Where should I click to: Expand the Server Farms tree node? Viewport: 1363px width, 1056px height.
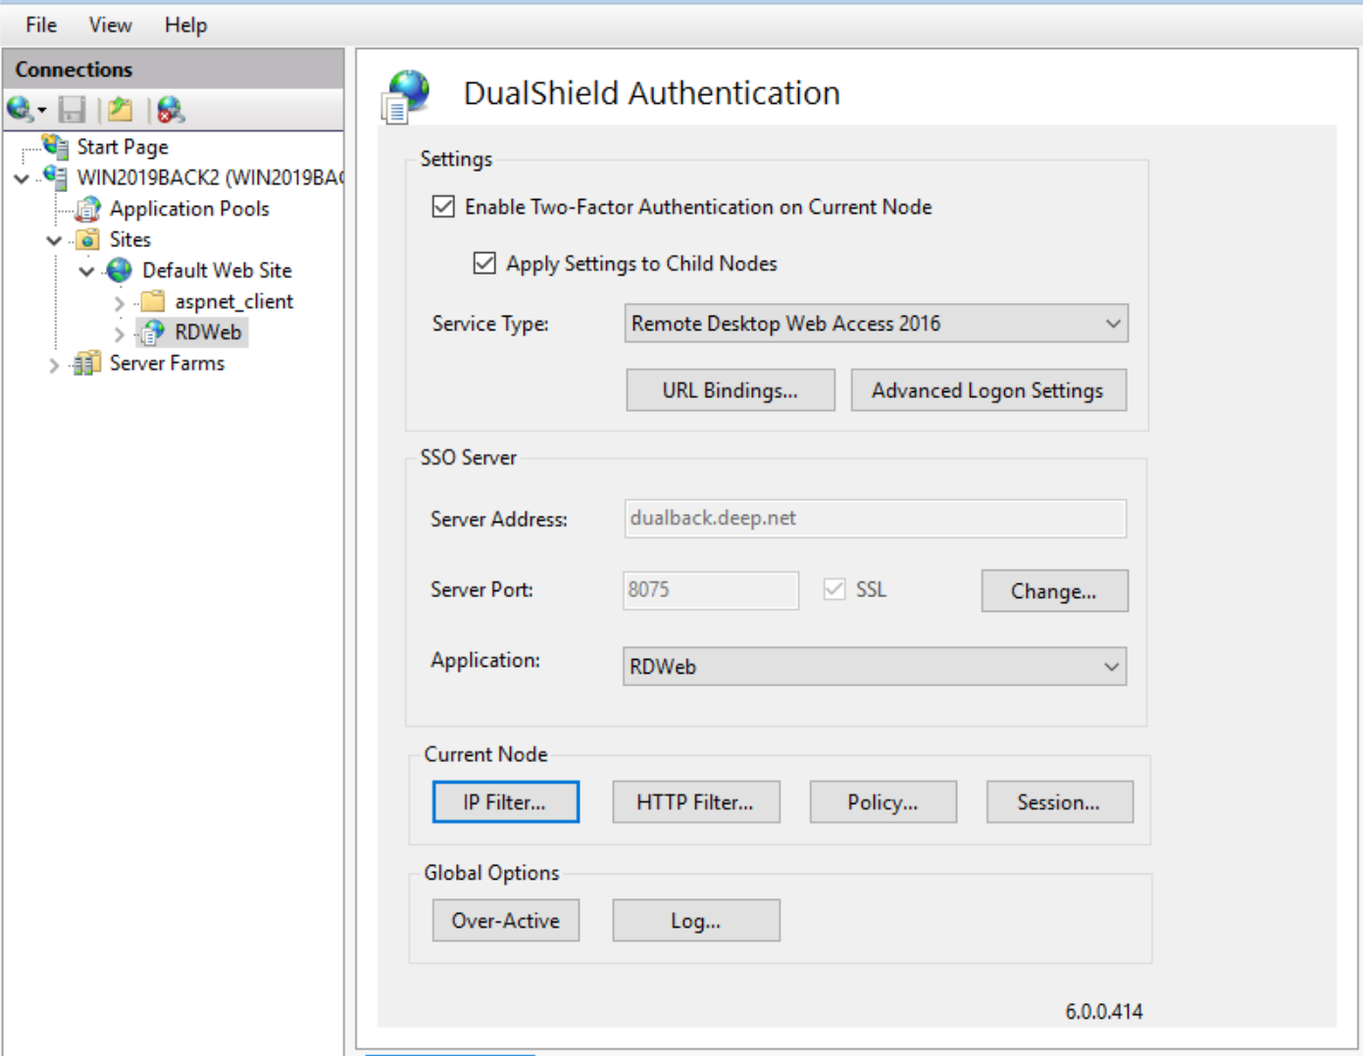(54, 365)
